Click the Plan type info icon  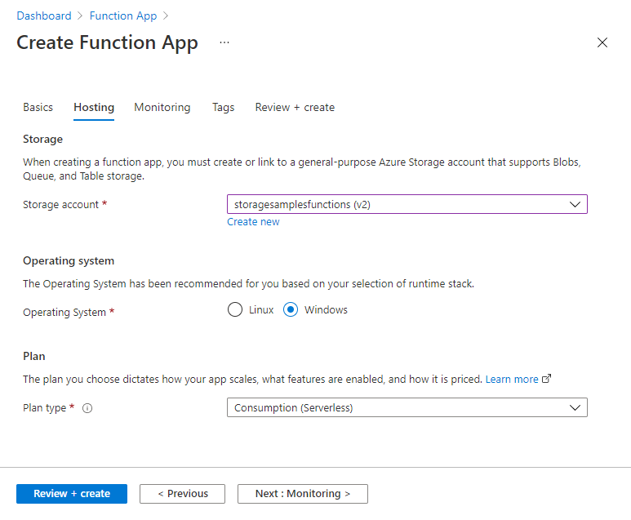(x=87, y=408)
